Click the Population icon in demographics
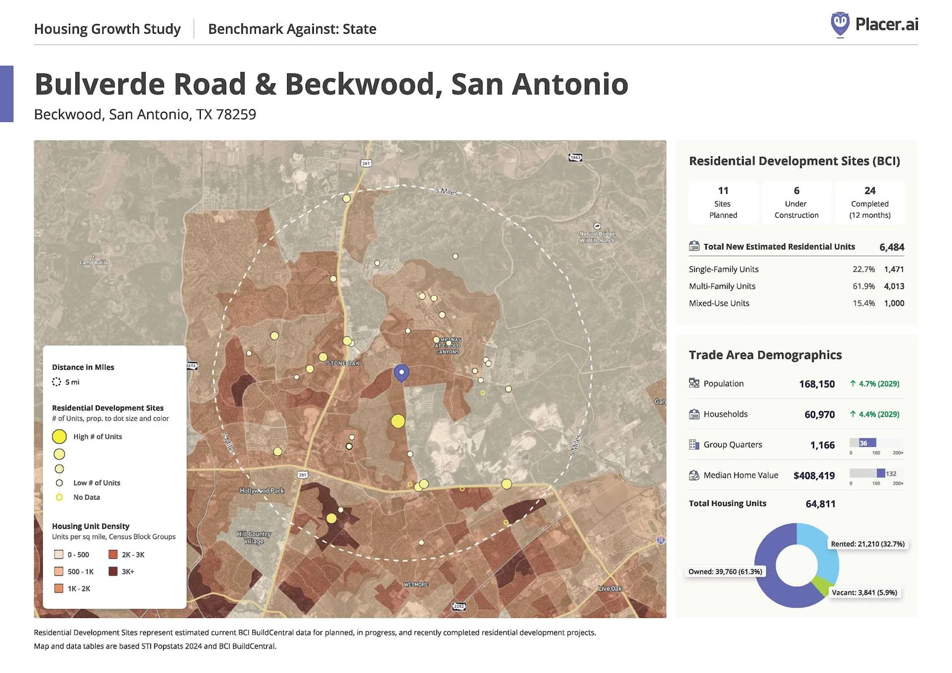The height and width of the screenshot is (673, 952). 694,383
